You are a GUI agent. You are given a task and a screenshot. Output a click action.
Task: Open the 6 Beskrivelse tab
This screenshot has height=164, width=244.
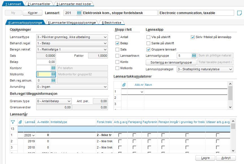pos(112,23)
